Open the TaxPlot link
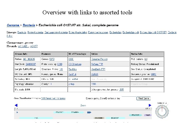Image resolution: width=181 pixels, height=136 pixels. click(72, 74)
